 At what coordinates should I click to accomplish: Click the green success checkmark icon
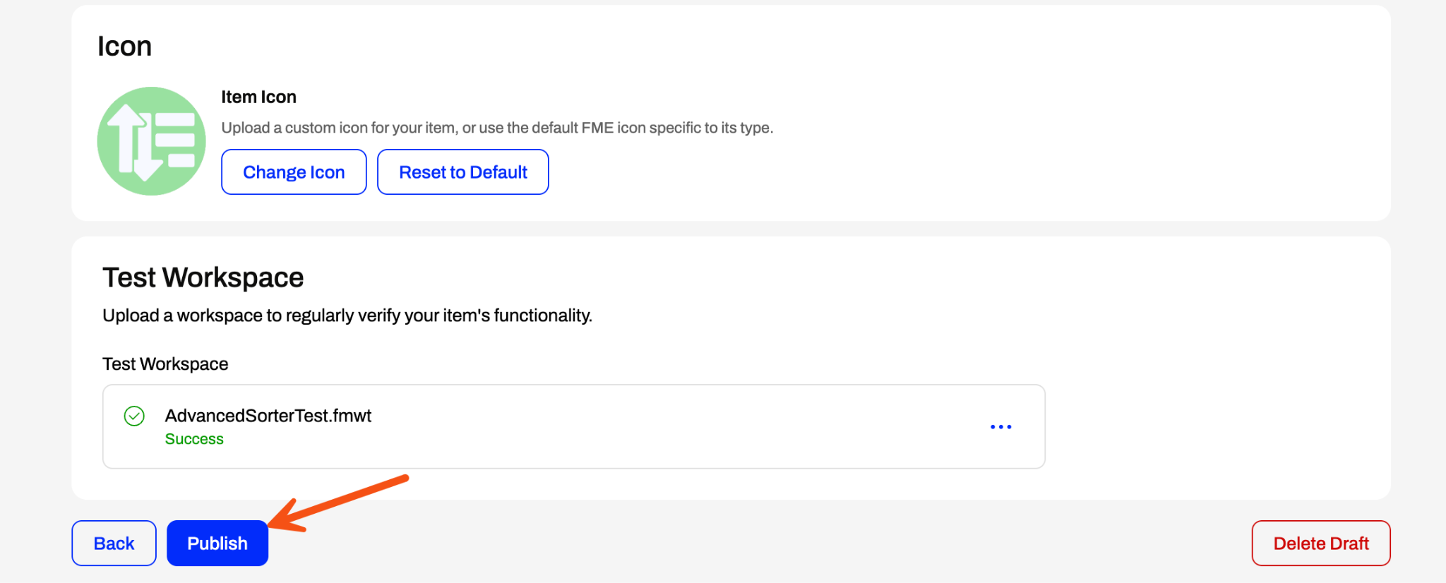134,416
